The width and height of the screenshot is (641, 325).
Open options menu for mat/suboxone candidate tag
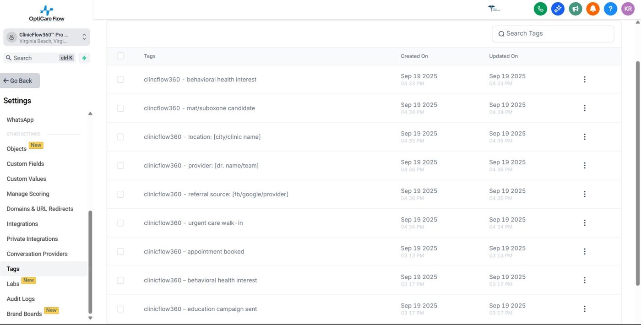[585, 108]
